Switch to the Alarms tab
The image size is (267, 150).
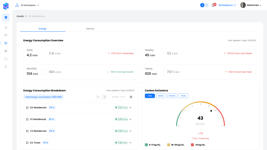coord(90,29)
